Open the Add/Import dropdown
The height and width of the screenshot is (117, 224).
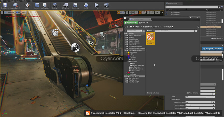point(131,23)
